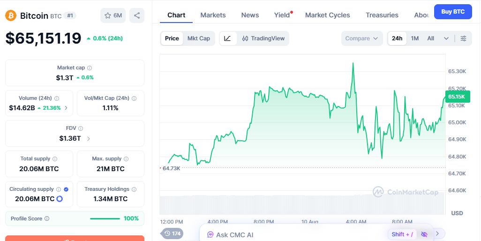Open the Market Cycles tab

327,15
